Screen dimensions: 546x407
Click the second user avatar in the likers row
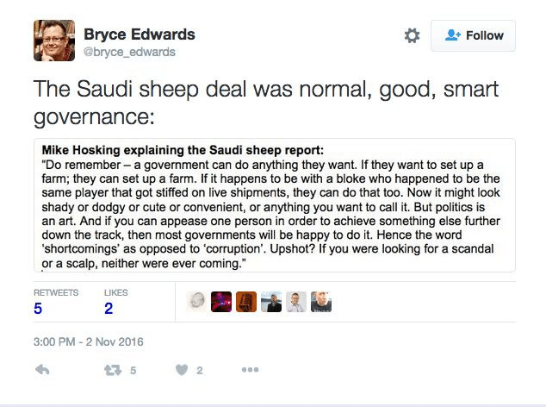tap(221, 302)
